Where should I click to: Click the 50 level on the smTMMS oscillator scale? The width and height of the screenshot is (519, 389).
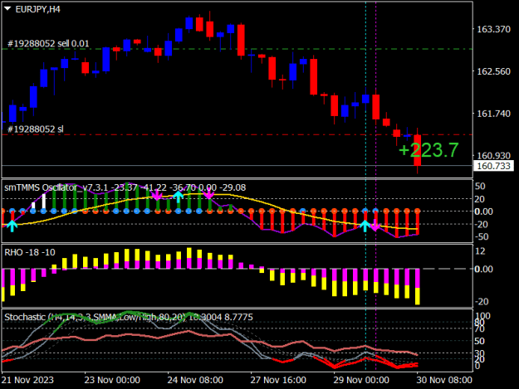[x=480, y=186]
